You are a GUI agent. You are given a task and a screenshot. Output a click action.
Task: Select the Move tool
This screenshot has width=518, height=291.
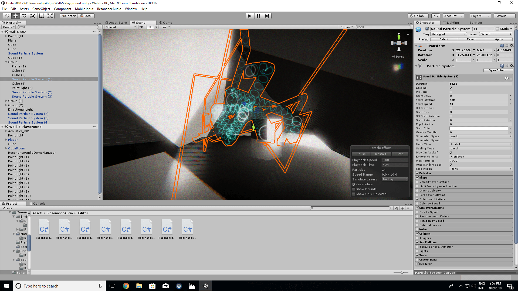(15, 16)
